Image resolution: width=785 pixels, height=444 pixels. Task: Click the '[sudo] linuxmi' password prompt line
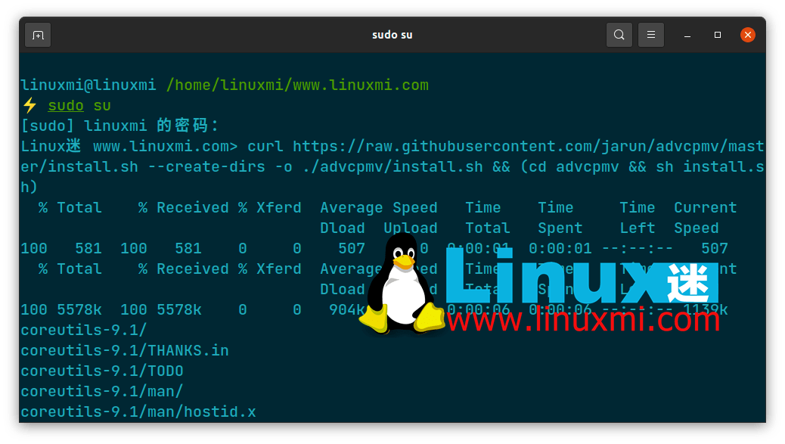[120, 126]
